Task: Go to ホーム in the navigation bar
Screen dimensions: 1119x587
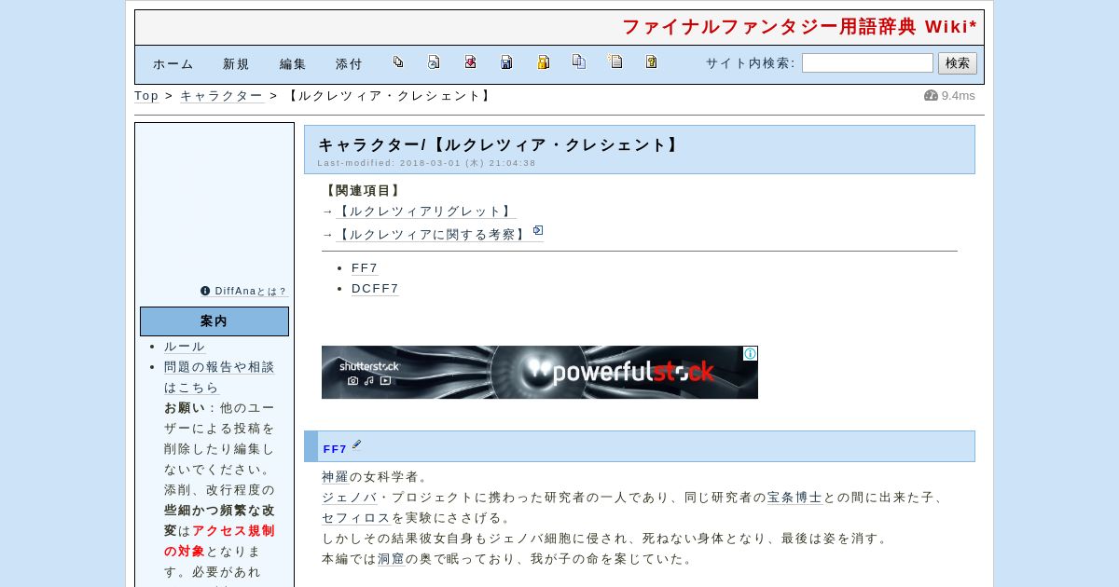Action: [173, 64]
